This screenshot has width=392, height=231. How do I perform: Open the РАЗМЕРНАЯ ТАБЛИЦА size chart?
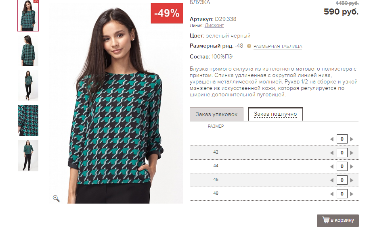(x=278, y=46)
